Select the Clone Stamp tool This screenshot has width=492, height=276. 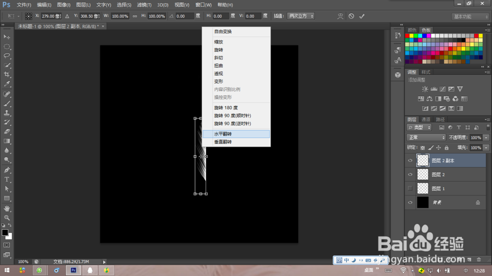(x=6, y=113)
